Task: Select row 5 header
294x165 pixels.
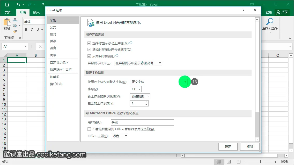Action: (x=4, y=80)
